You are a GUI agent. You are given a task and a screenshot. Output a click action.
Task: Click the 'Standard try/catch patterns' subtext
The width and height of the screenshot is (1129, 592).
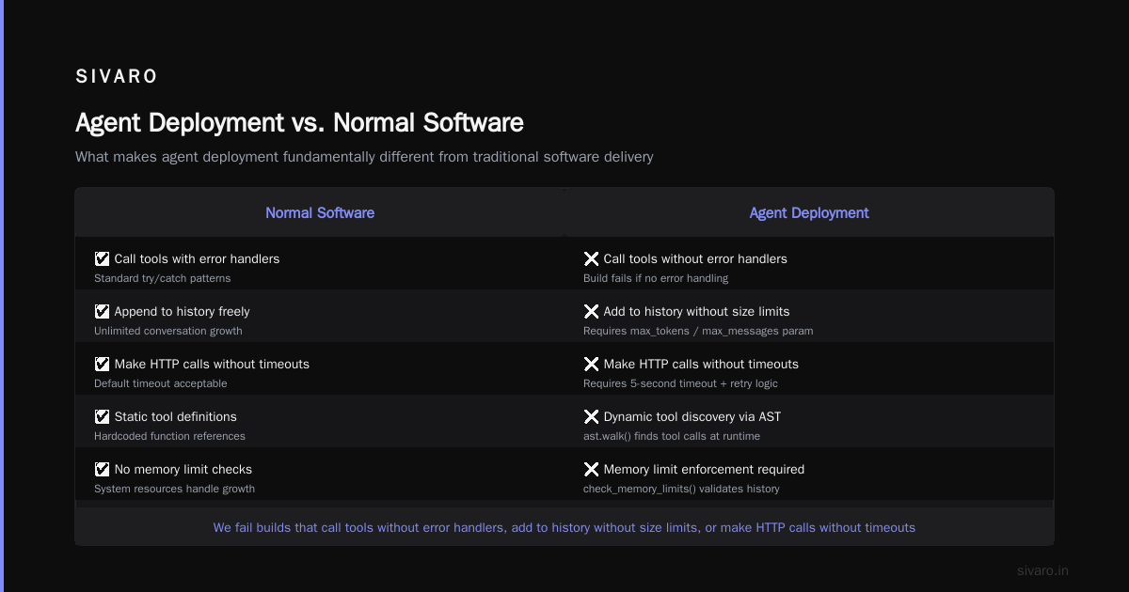coord(162,278)
